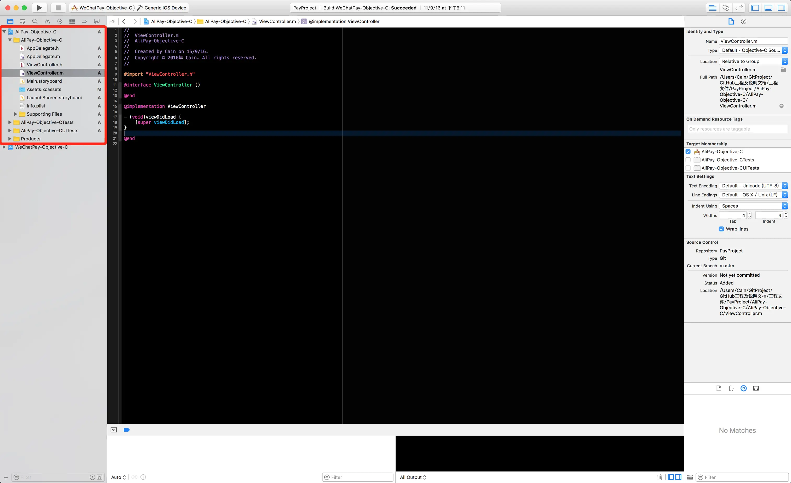
Task: Open the Breakpoint navigator icon
Action: (x=84, y=21)
